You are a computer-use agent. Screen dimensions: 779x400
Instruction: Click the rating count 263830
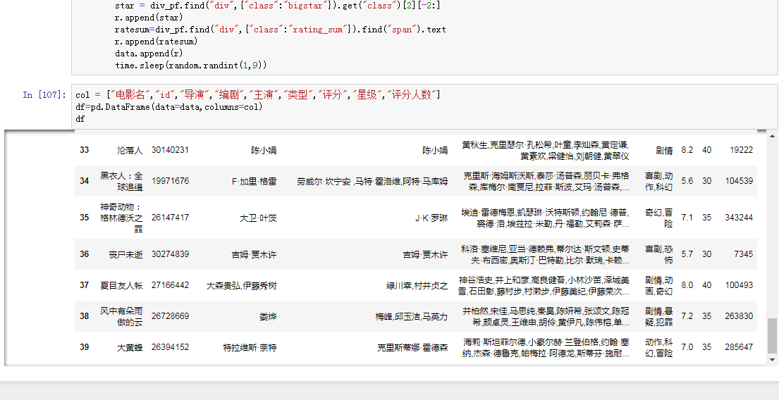click(739, 315)
